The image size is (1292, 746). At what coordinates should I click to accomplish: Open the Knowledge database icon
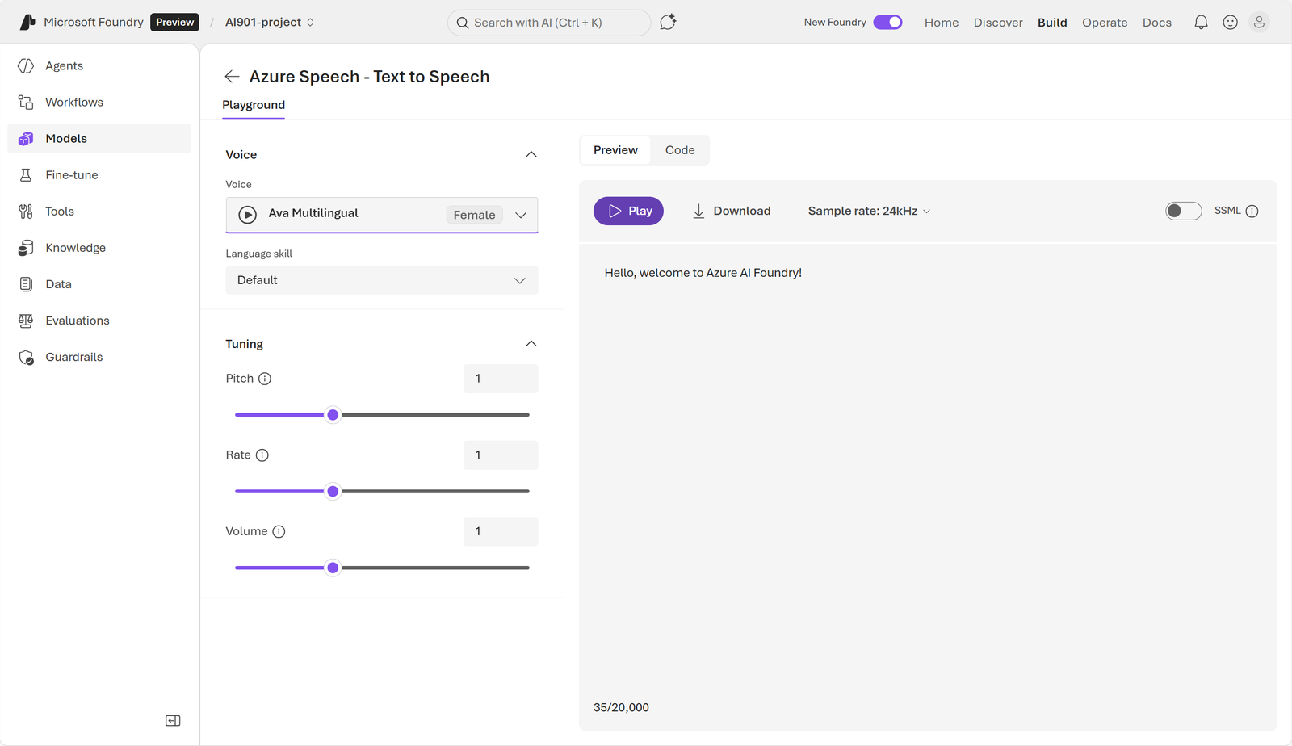[x=26, y=247]
